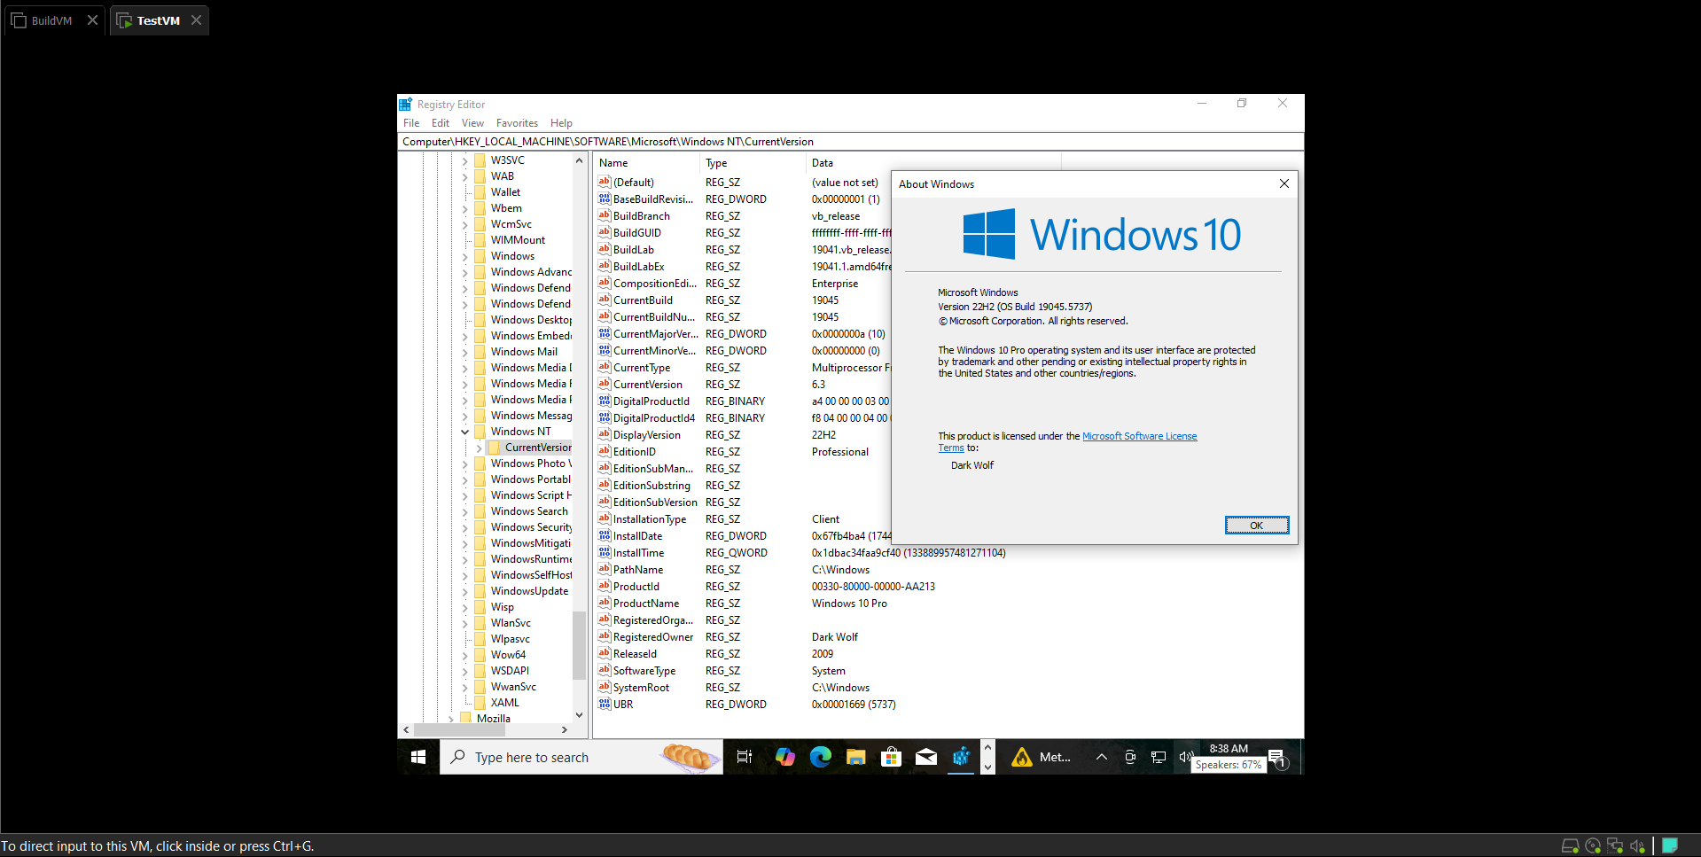
Task: Expand the Mozilla tree node
Action: pyautogui.click(x=450, y=719)
